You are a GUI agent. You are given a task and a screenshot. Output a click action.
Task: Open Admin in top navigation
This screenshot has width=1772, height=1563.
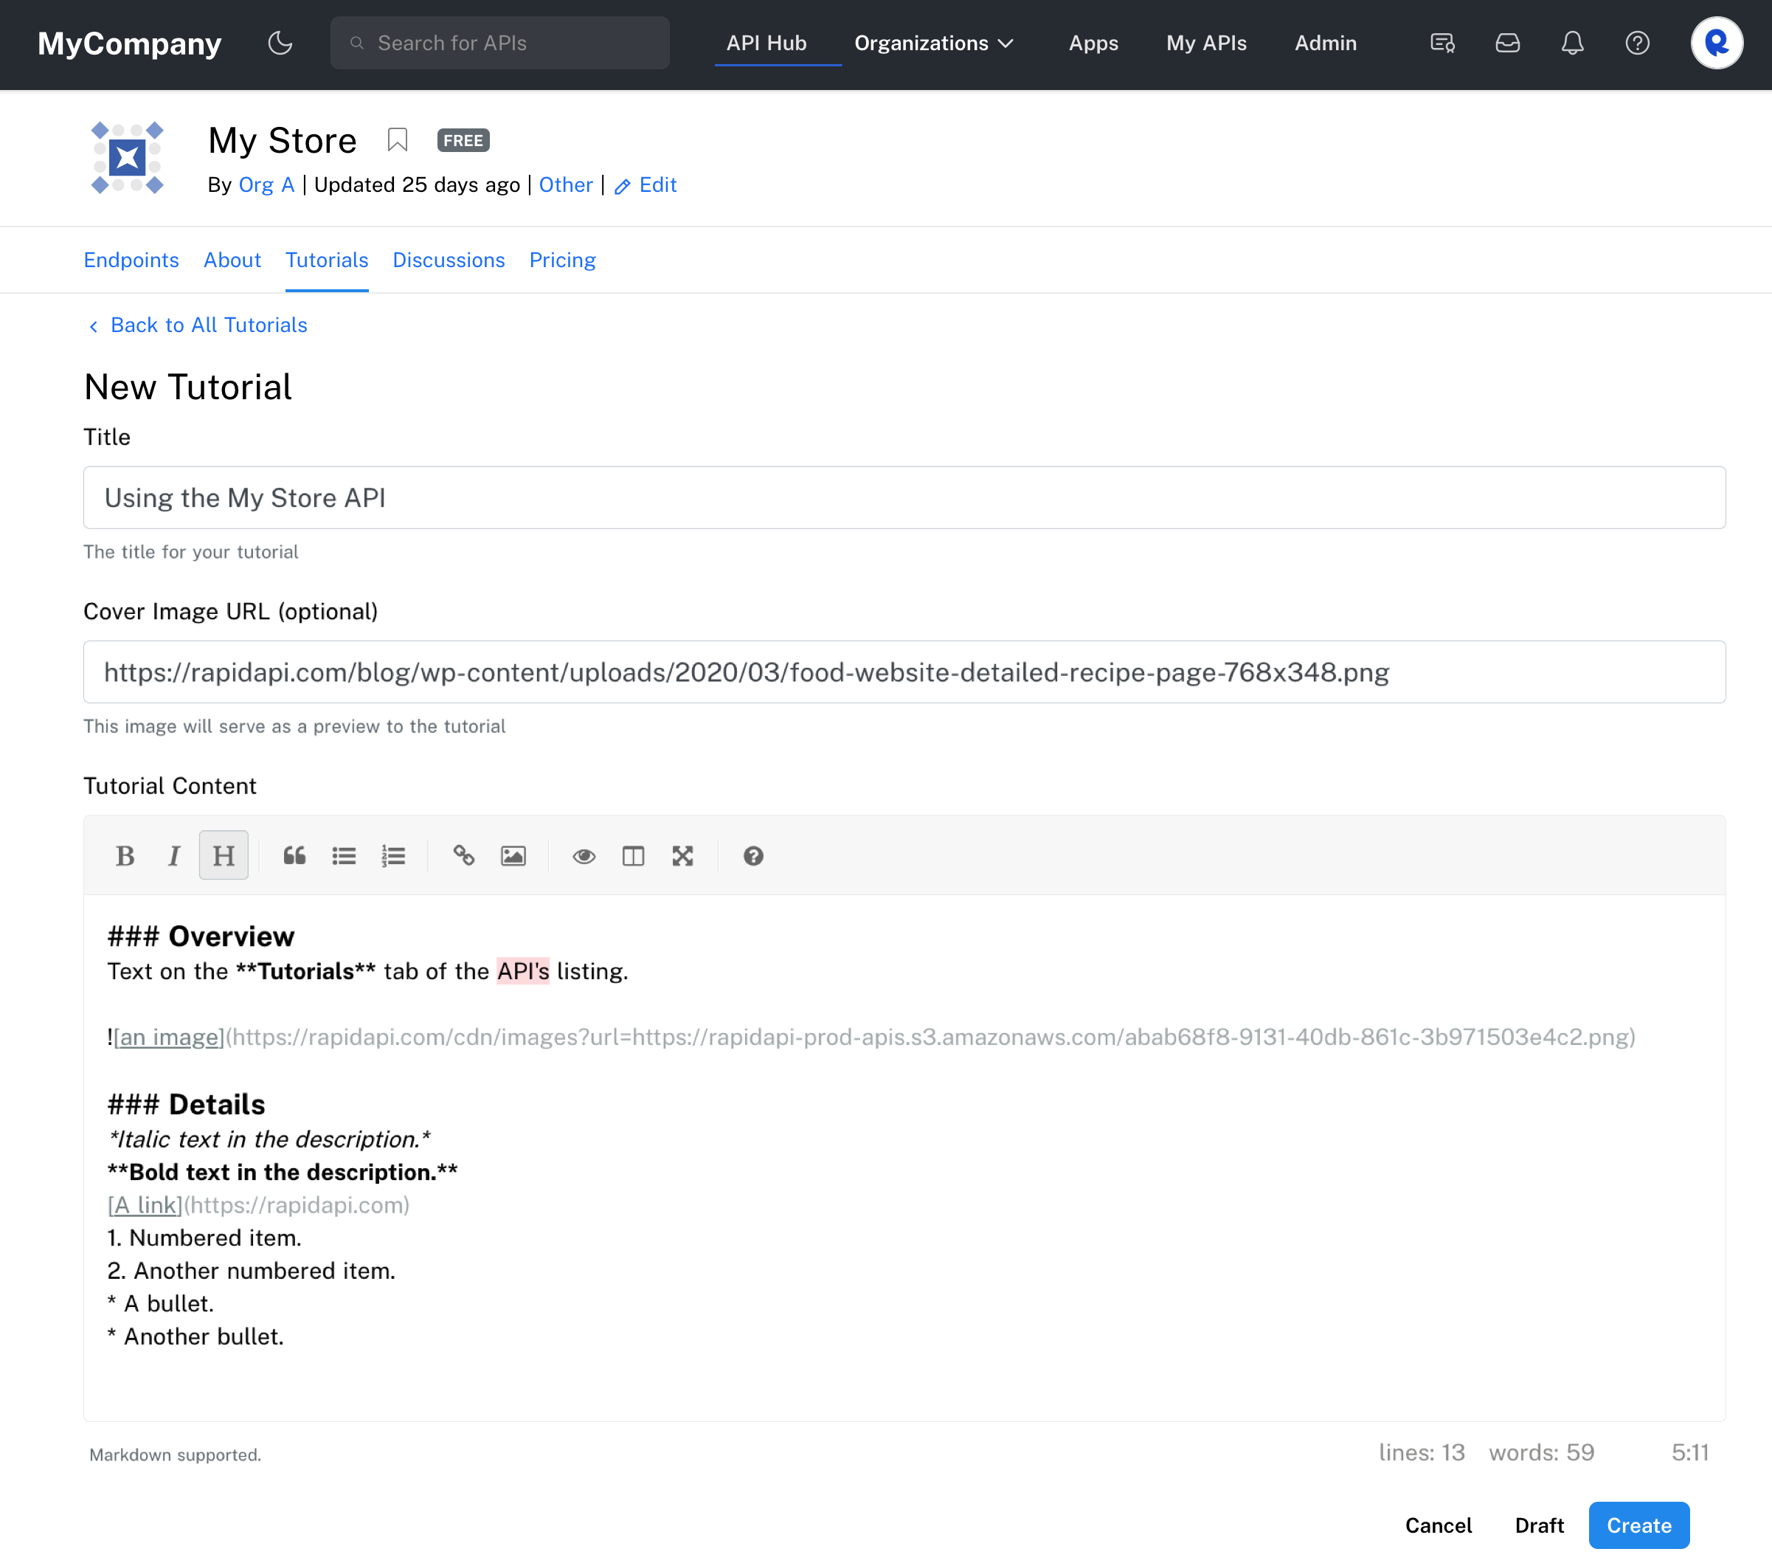coord(1326,43)
